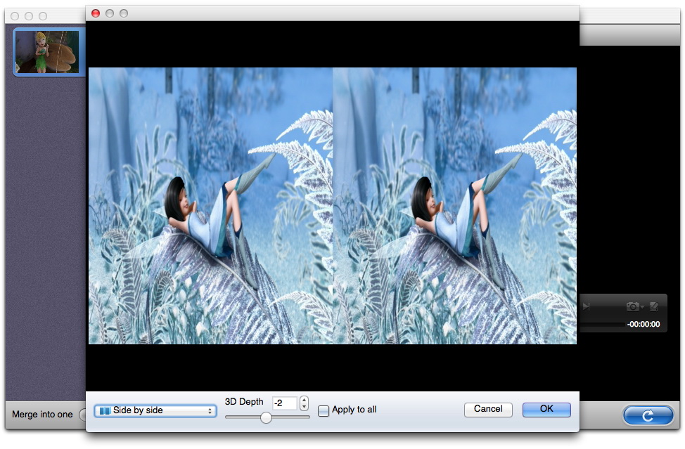Increase 3D Depth with the up stepper arrow
Viewport: 685px width, 449px height.
pos(304,400)
